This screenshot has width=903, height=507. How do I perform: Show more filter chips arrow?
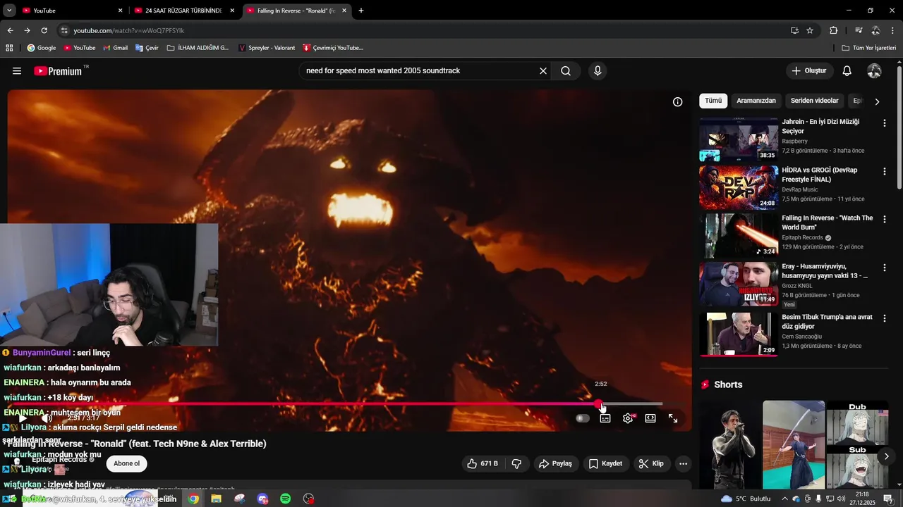tap(877, 101)
